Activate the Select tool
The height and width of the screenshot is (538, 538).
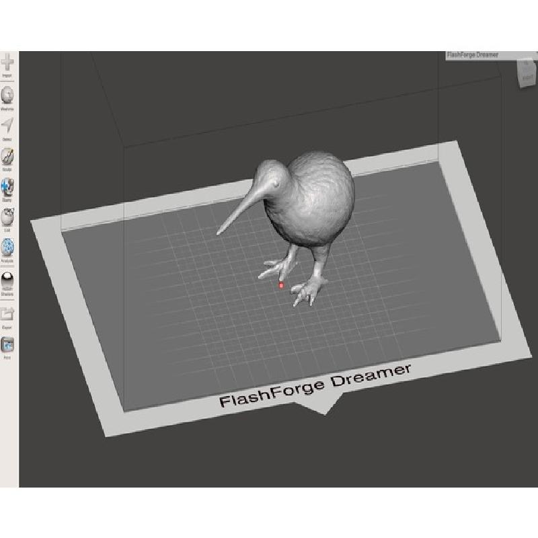click(7, 128)
